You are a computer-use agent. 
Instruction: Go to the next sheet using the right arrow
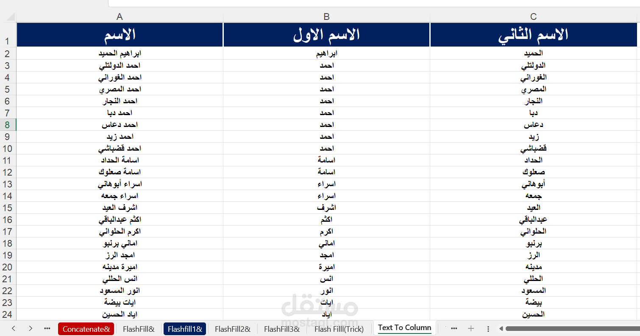click(31, 328)
